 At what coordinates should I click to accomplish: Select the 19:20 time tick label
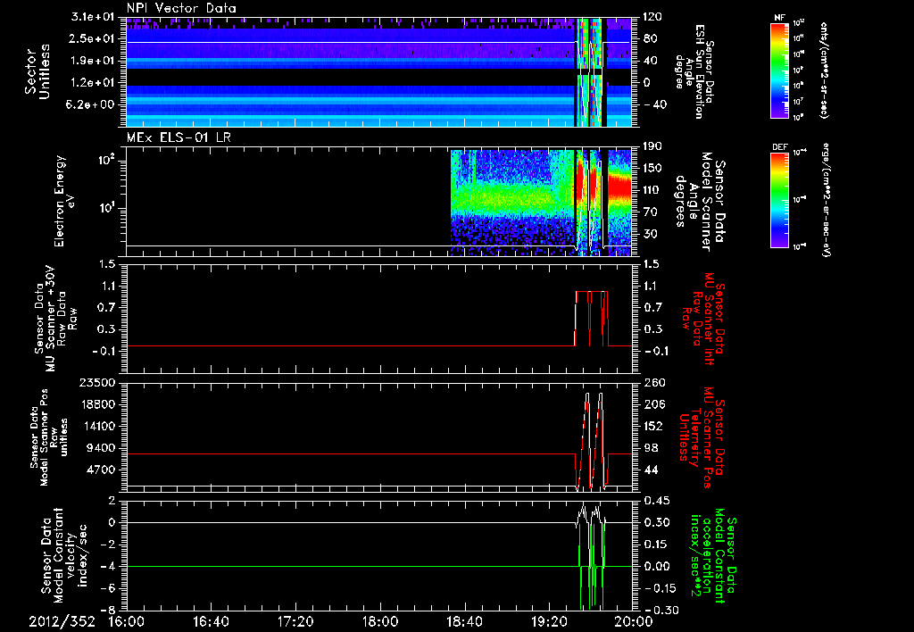coord(548,621)
